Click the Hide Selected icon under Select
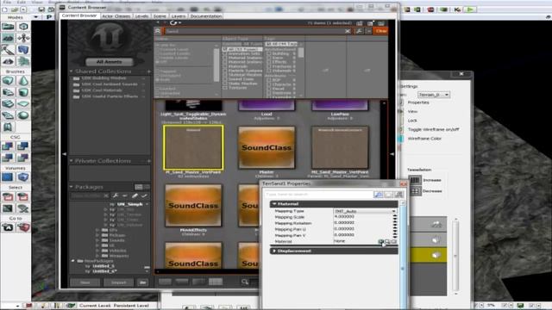 point(23,197)
